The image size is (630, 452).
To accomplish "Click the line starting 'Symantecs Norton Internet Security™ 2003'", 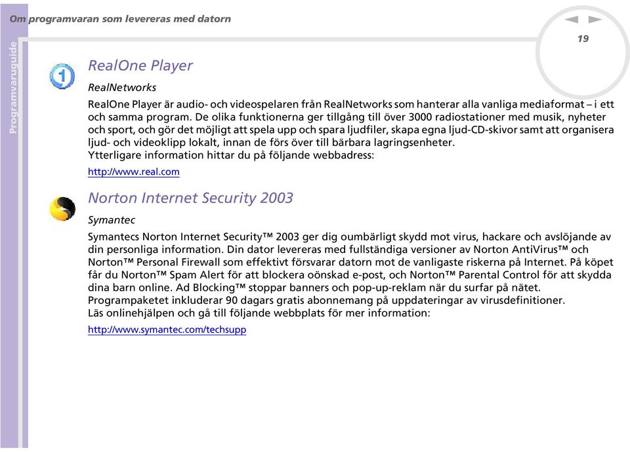I will (350, 236).
